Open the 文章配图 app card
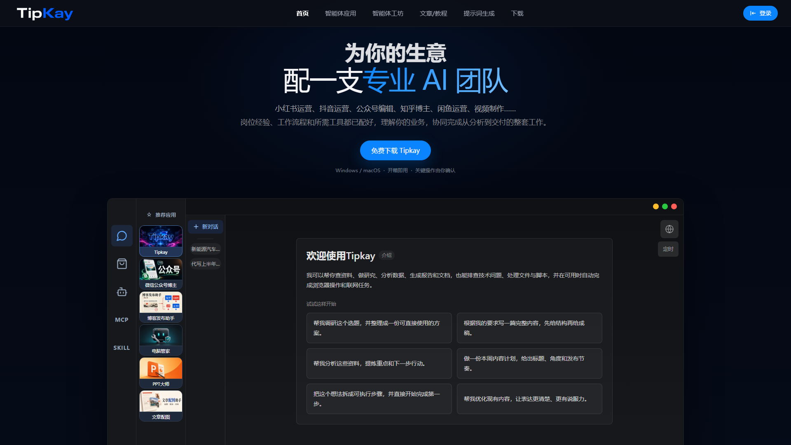The image size is (791, 445). [161, 405]
